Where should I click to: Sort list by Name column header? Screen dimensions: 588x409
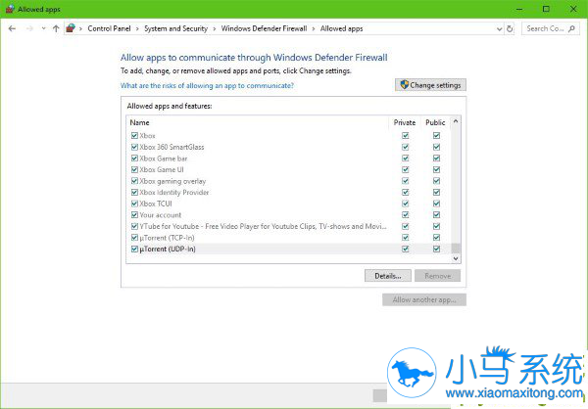tap(139, 122)
